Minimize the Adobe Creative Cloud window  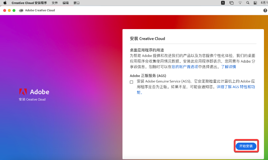pos(9,11)
